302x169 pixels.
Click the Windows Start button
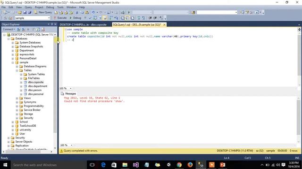click(x=5, y=165)
